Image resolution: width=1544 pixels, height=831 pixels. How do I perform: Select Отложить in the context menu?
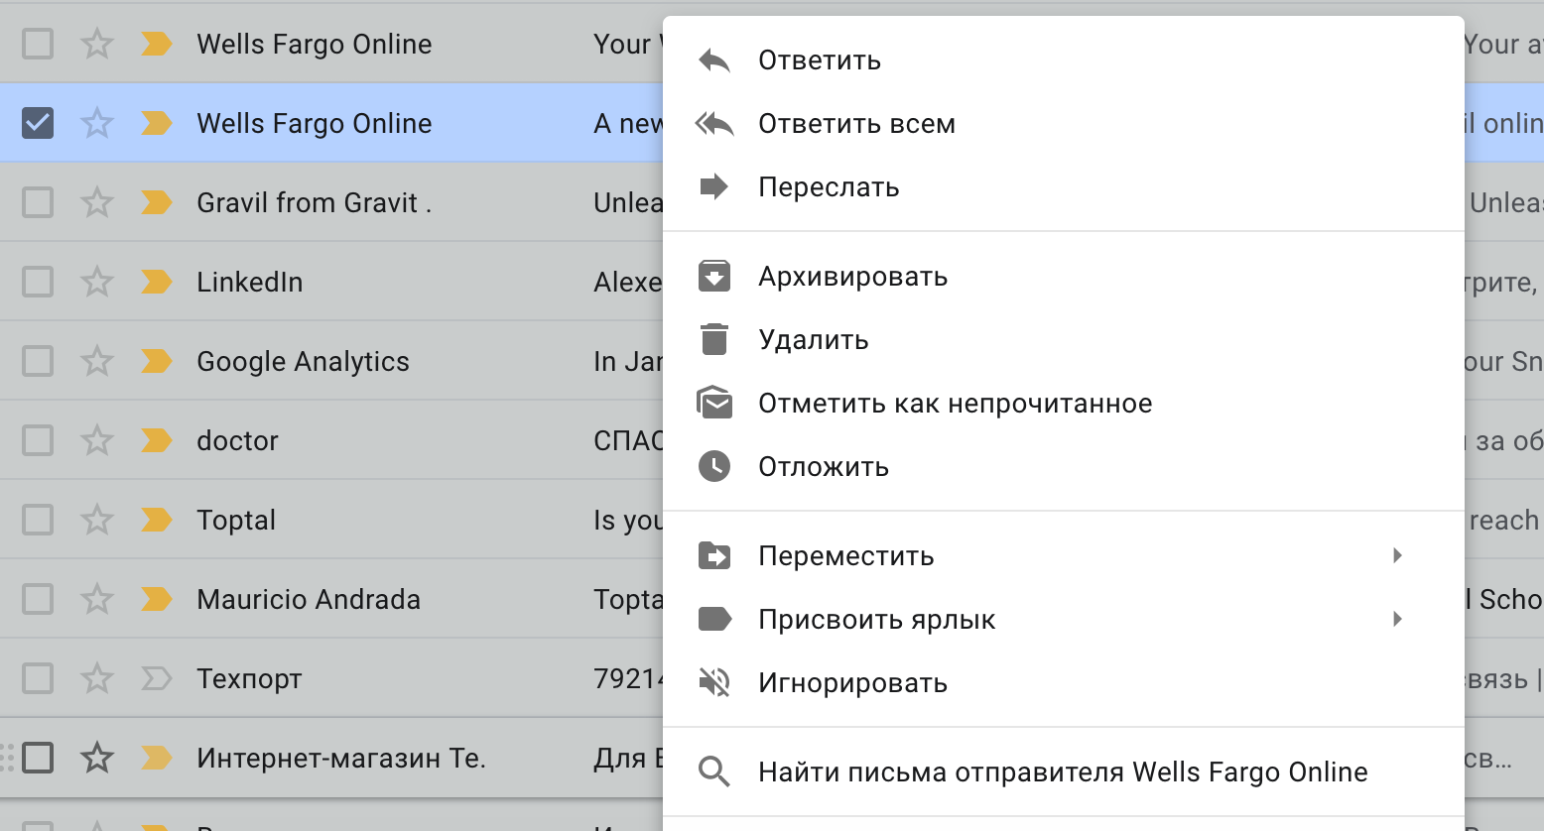click(x=823, y=466)
